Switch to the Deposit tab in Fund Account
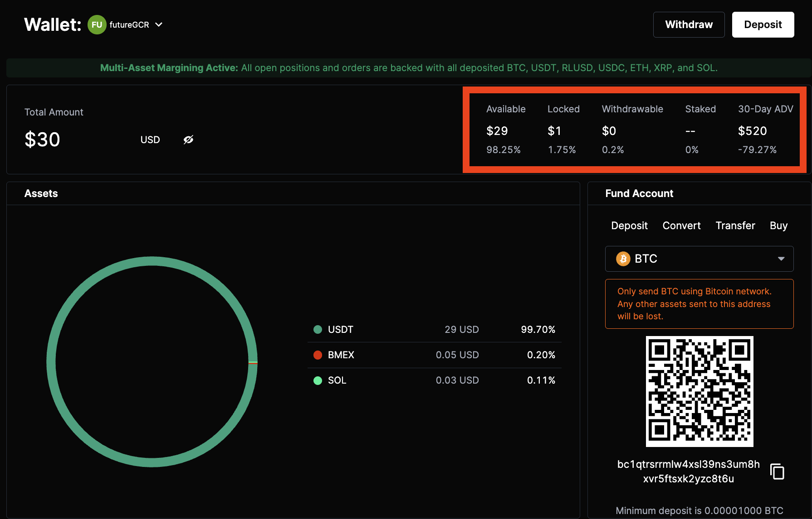Viewport: 812px width, 519px height. (629, 226)
